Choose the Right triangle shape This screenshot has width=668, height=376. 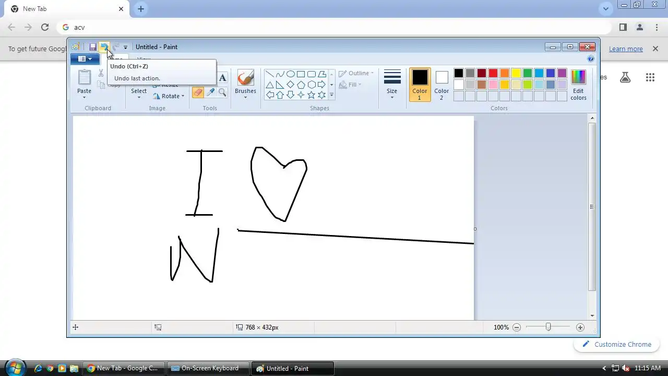click(280, 85)
